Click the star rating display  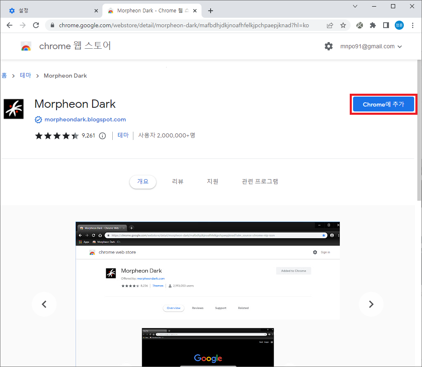pos(57,135)
